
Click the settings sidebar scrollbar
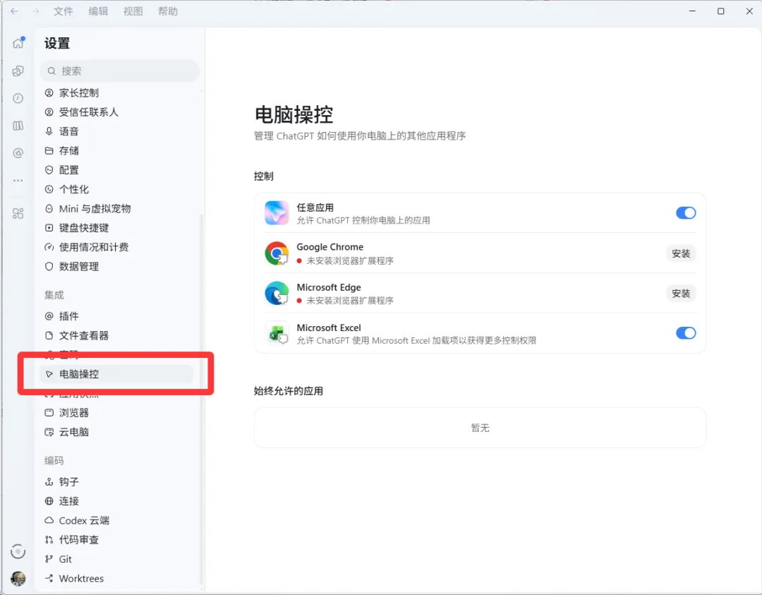click(x=201, y=399)
